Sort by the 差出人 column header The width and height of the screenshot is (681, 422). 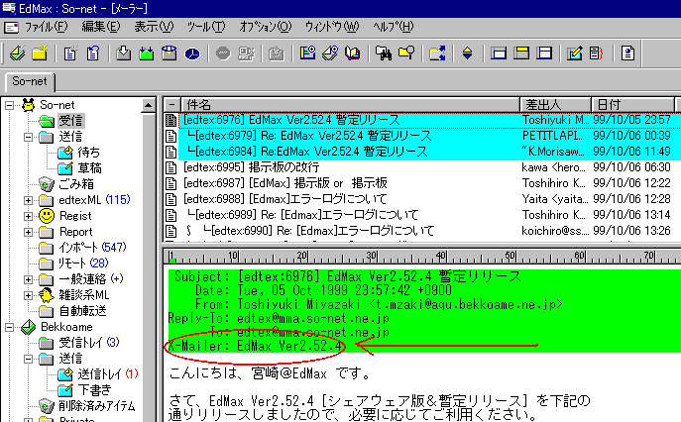tap(555, 105)
